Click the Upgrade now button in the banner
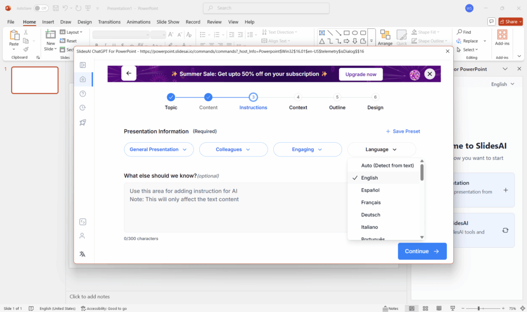Screen dimensions: 527x312 [x=360, y=74]
